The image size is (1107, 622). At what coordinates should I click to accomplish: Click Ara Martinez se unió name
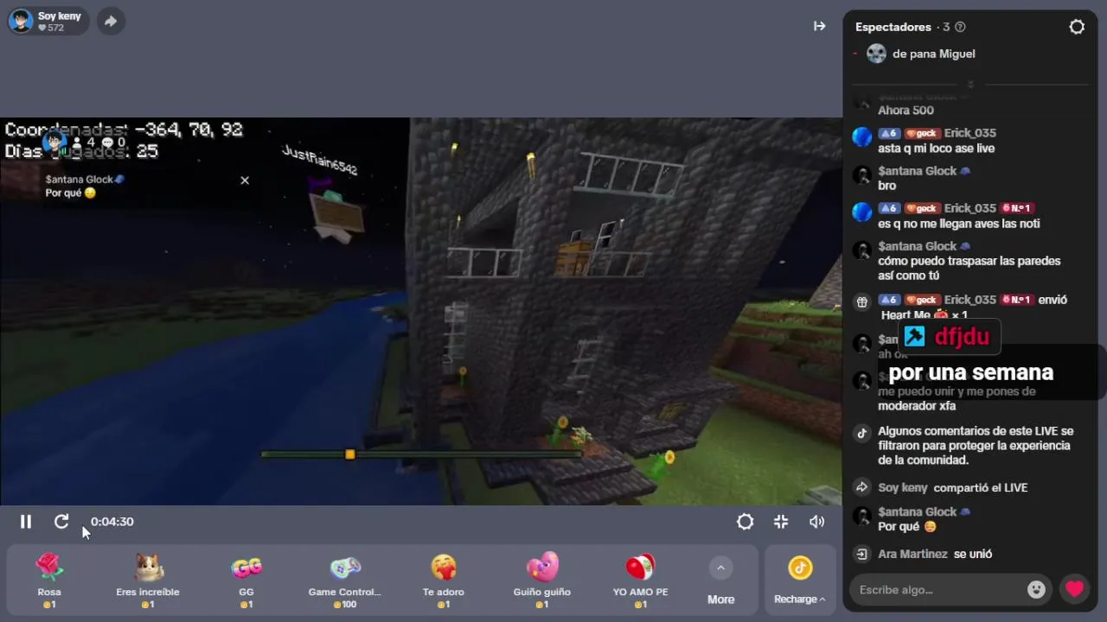(x=912, y=555)
